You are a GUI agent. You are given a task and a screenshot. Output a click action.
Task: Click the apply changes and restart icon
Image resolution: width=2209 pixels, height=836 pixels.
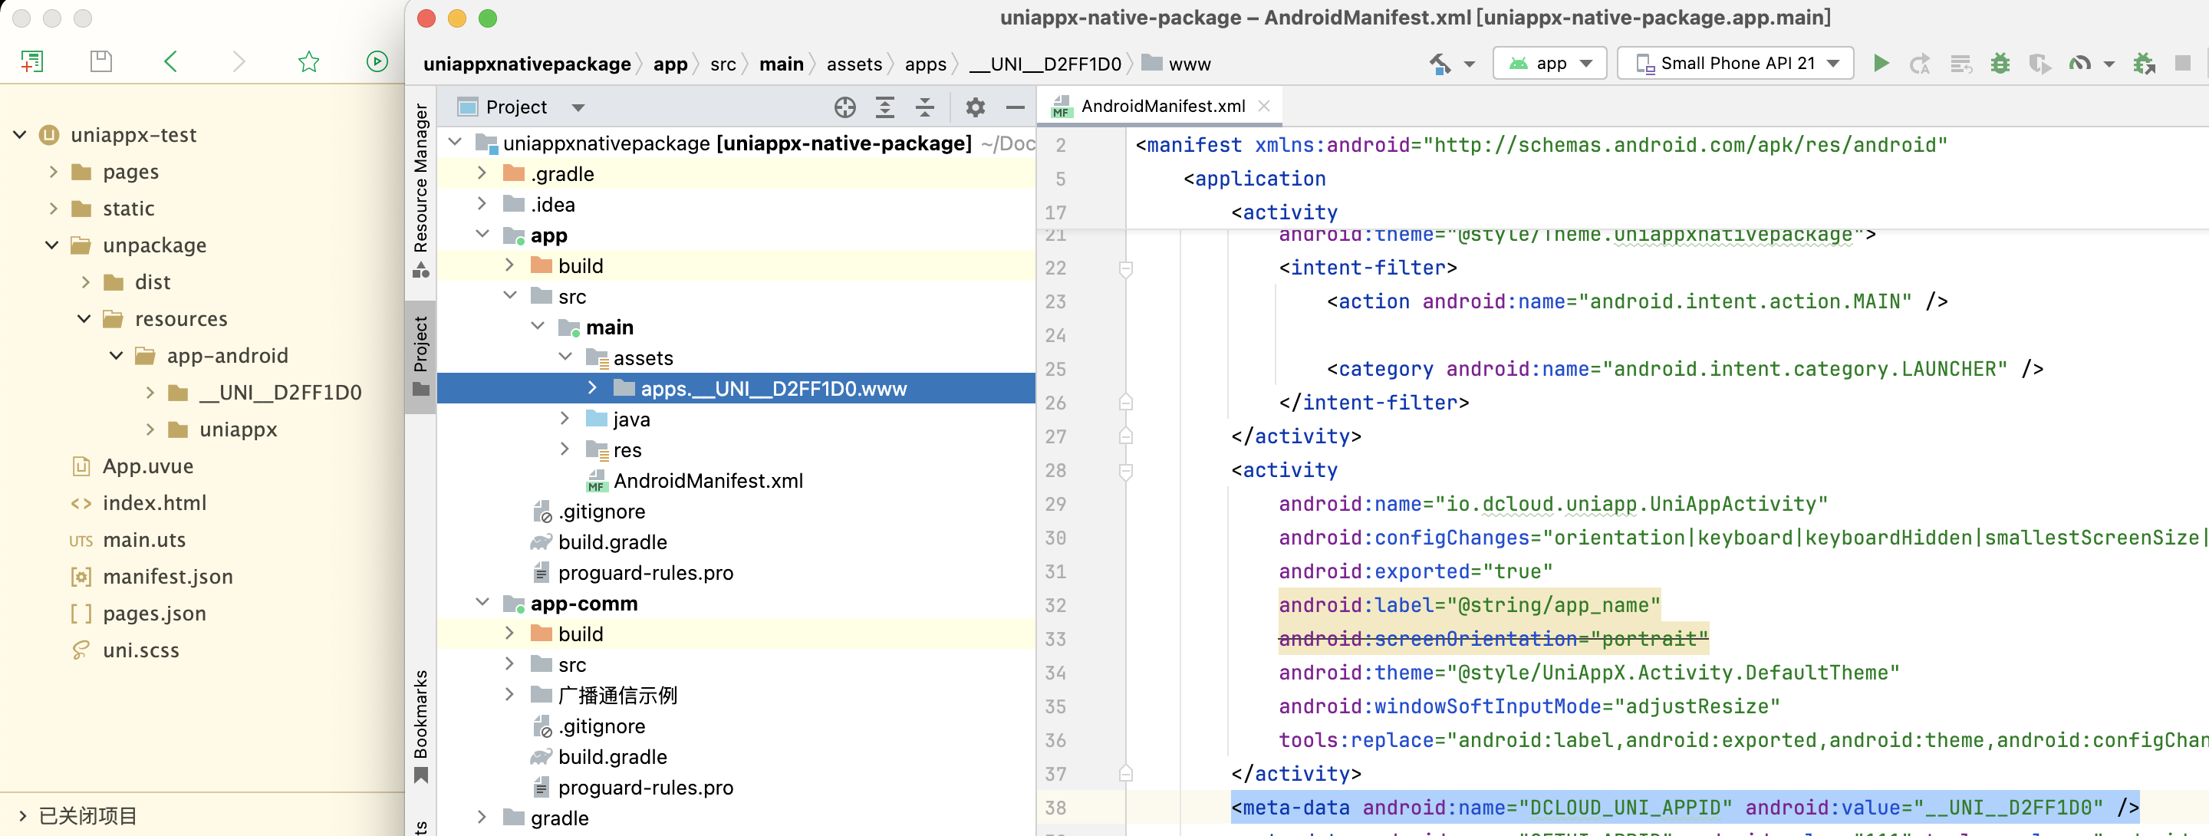click(x=1919, y=64)
